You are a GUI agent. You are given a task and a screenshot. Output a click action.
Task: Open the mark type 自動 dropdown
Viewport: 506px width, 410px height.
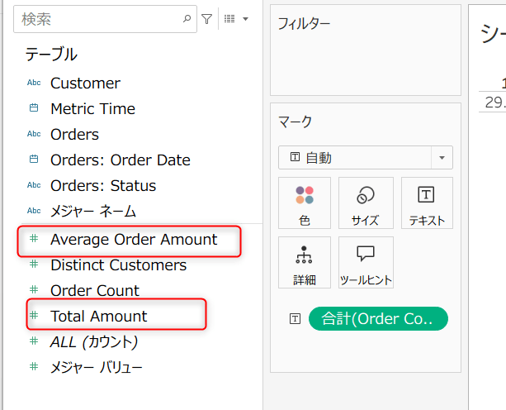click(x=366, y=158)
